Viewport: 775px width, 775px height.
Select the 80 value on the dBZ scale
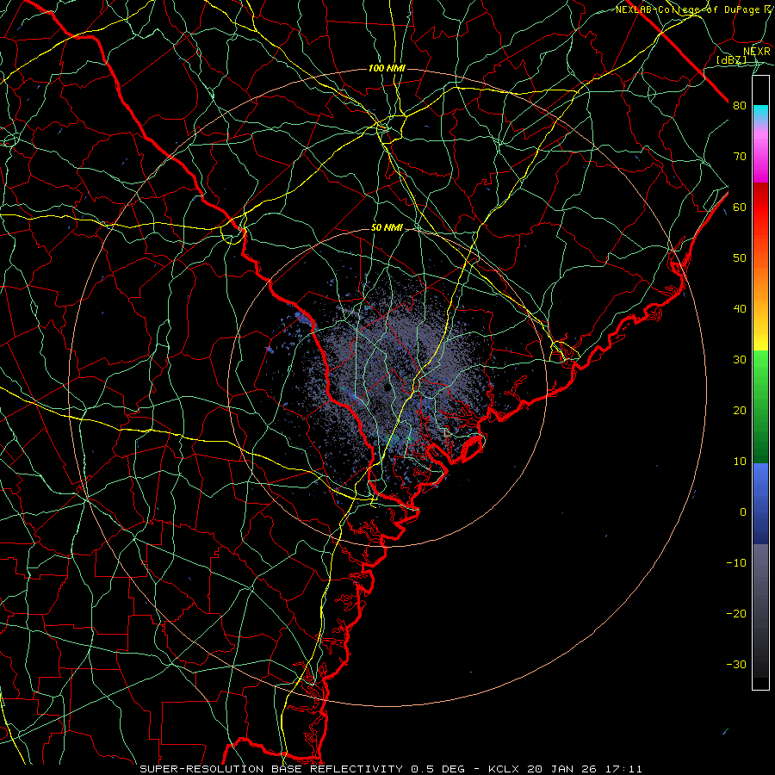pos(740,106)
